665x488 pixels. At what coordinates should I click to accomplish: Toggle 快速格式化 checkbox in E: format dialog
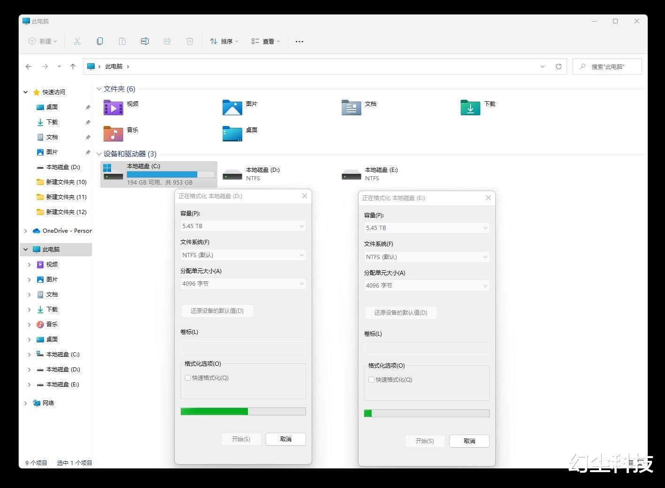pyautogui.click(x=371, y=380)
